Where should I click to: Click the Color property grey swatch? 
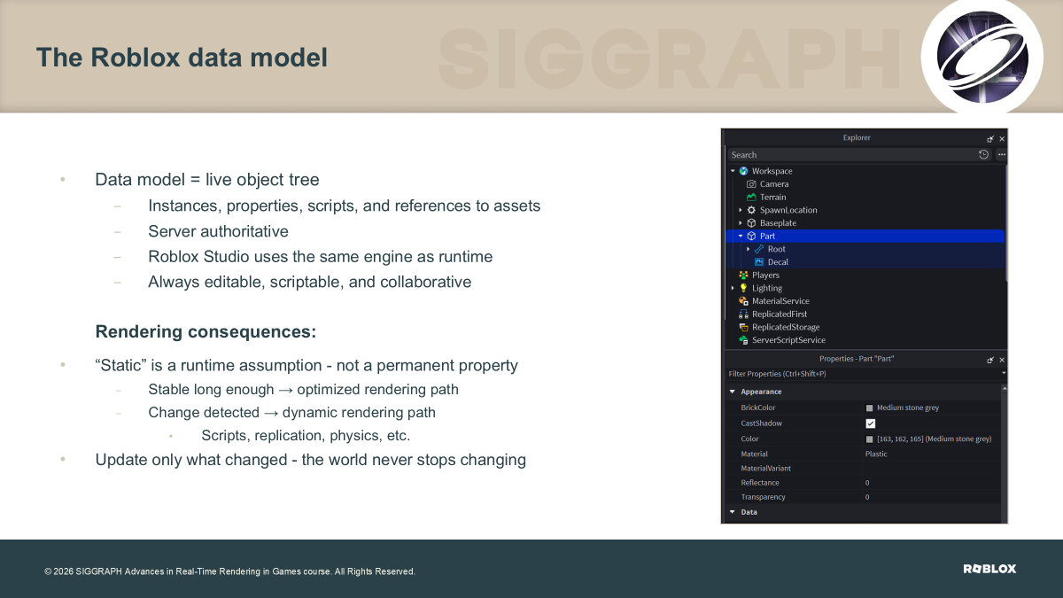click(x=870, y=439)
